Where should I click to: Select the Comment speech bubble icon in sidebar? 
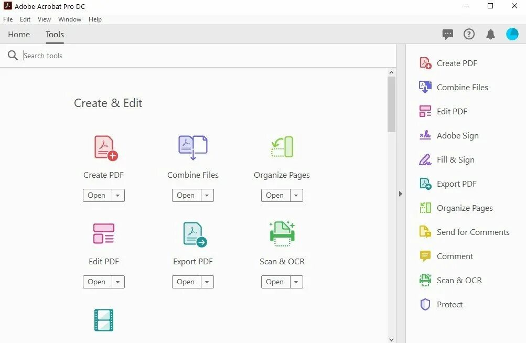point(425,256)
